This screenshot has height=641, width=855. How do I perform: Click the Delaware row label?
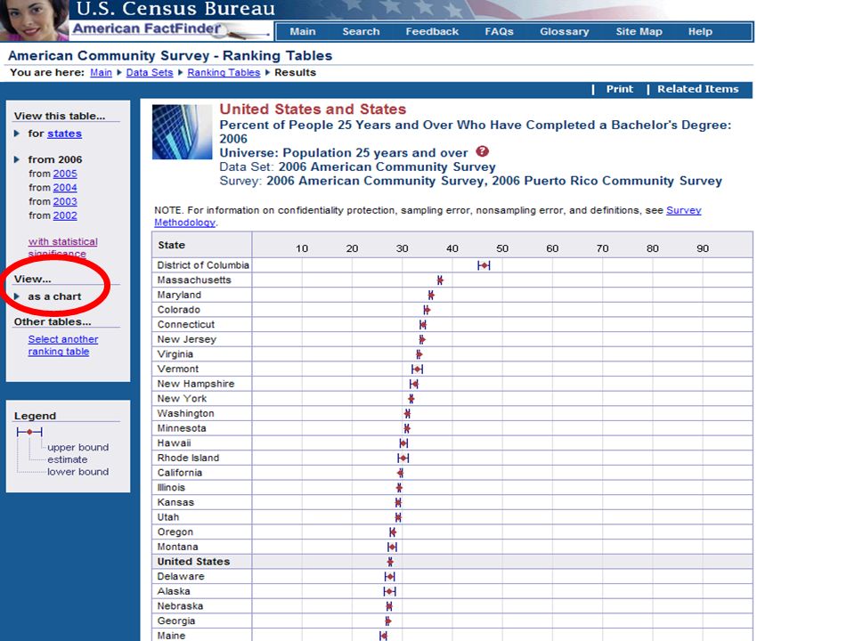181,576
